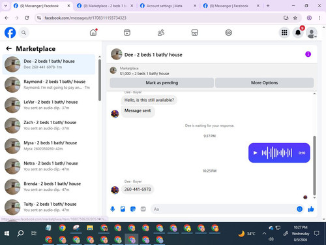Open Chrome profile icon
The image size is (326, 245).
click(309, 18)
